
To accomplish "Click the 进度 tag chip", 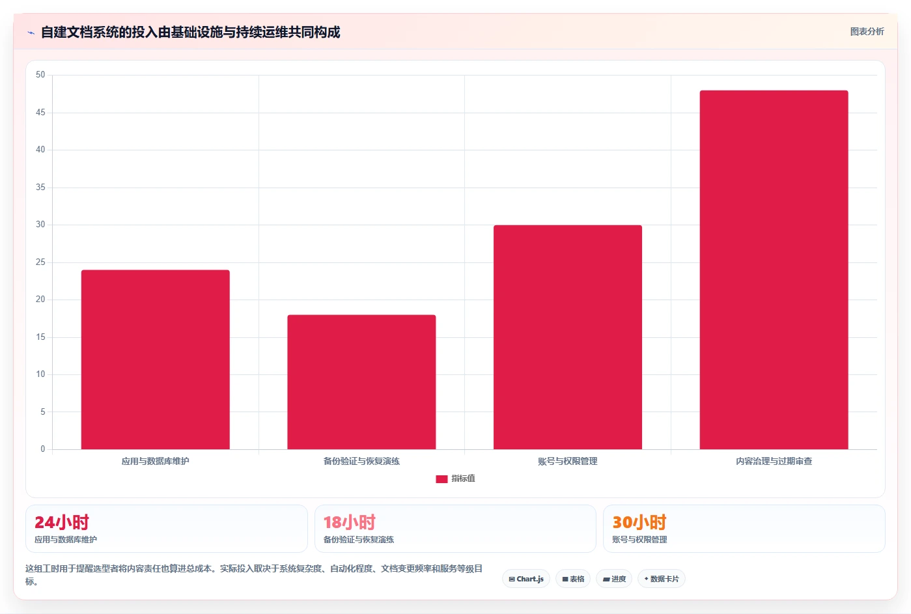I will pyautogui.click(x=614, y=579).
